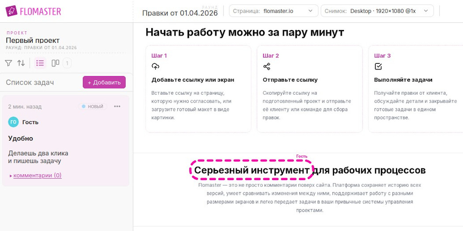
Task: Click the НОВЫЙ status badge
Action: point(93,106)
